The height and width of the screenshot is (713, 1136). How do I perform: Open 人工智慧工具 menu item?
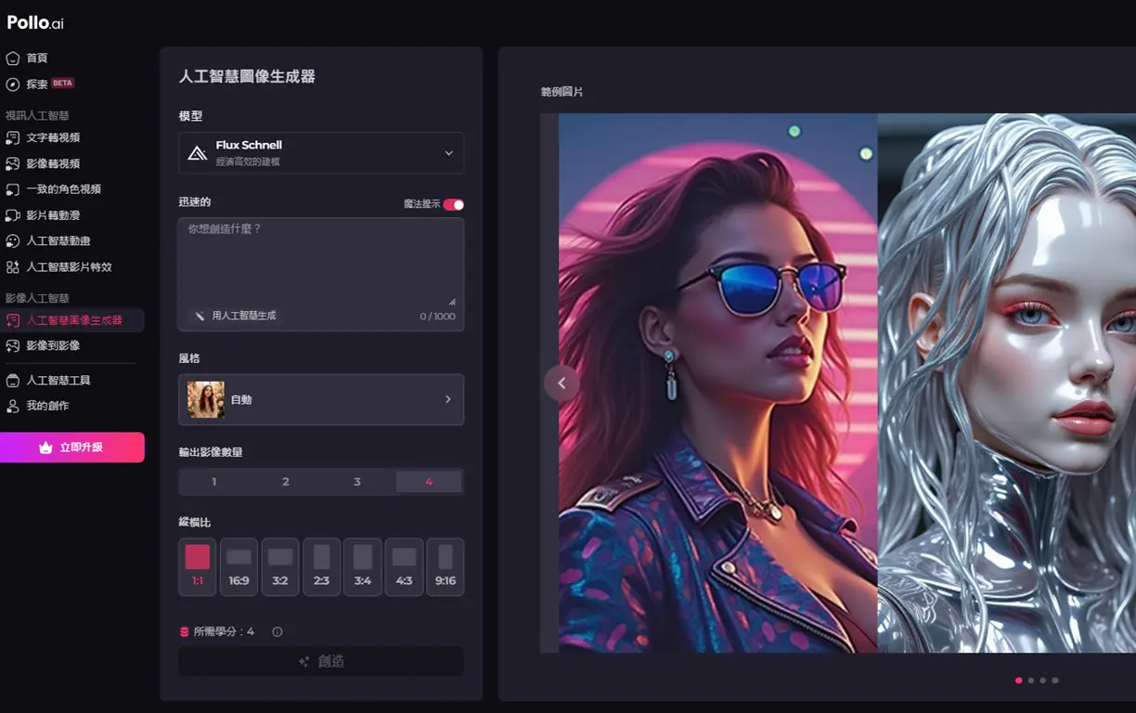coord(58,381)
